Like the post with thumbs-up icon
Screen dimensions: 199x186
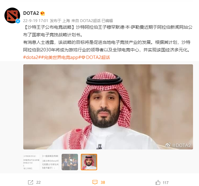[158, 182]
